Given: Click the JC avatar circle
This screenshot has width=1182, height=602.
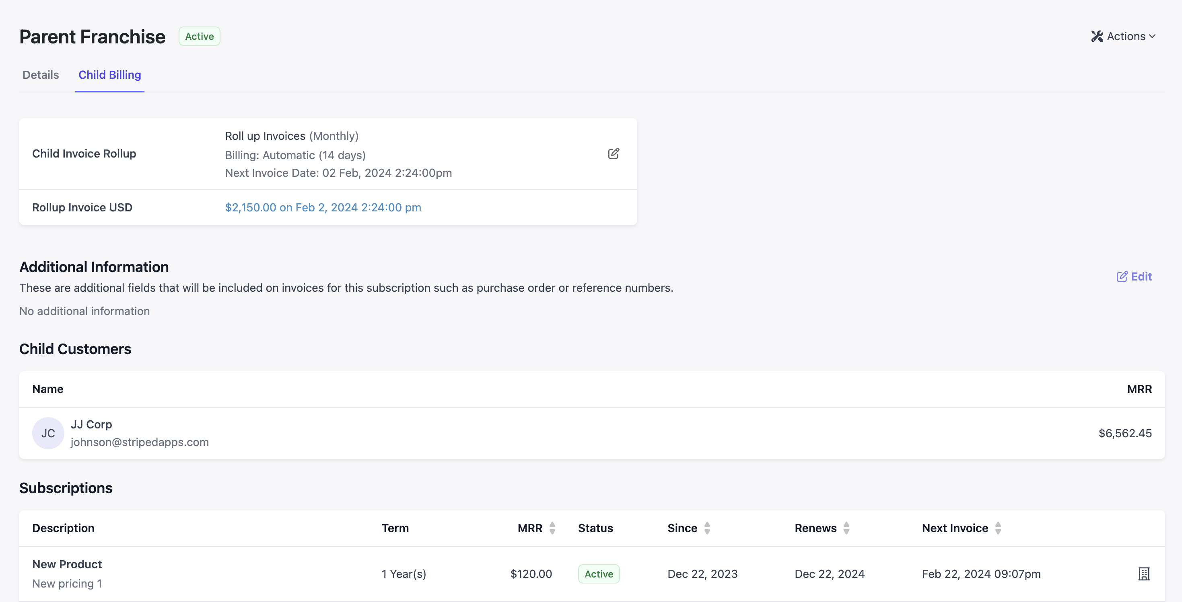Looking at the screenshot, I should 48,433.
